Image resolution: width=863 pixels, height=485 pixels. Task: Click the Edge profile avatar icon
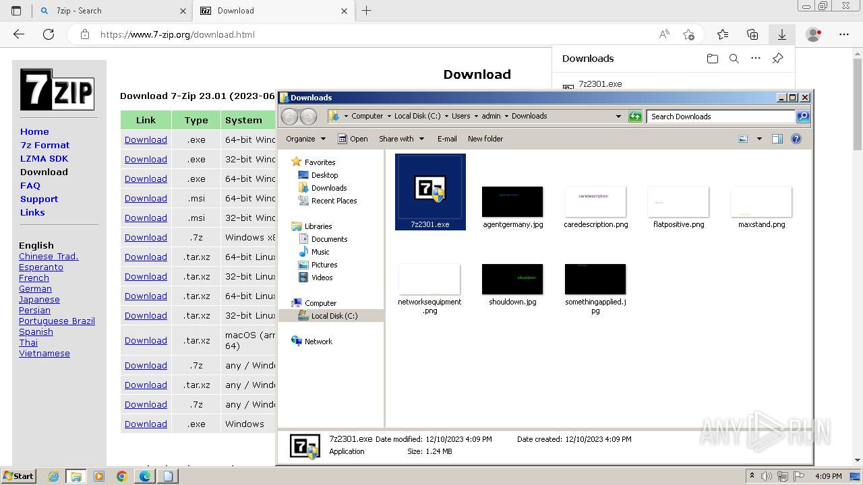[x=814, y=34]
